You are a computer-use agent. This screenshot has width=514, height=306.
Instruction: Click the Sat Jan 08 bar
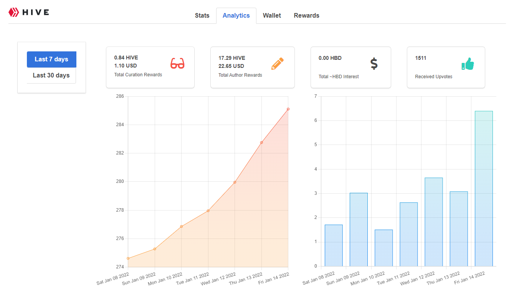pyautogui.click(x=334, y=245)
